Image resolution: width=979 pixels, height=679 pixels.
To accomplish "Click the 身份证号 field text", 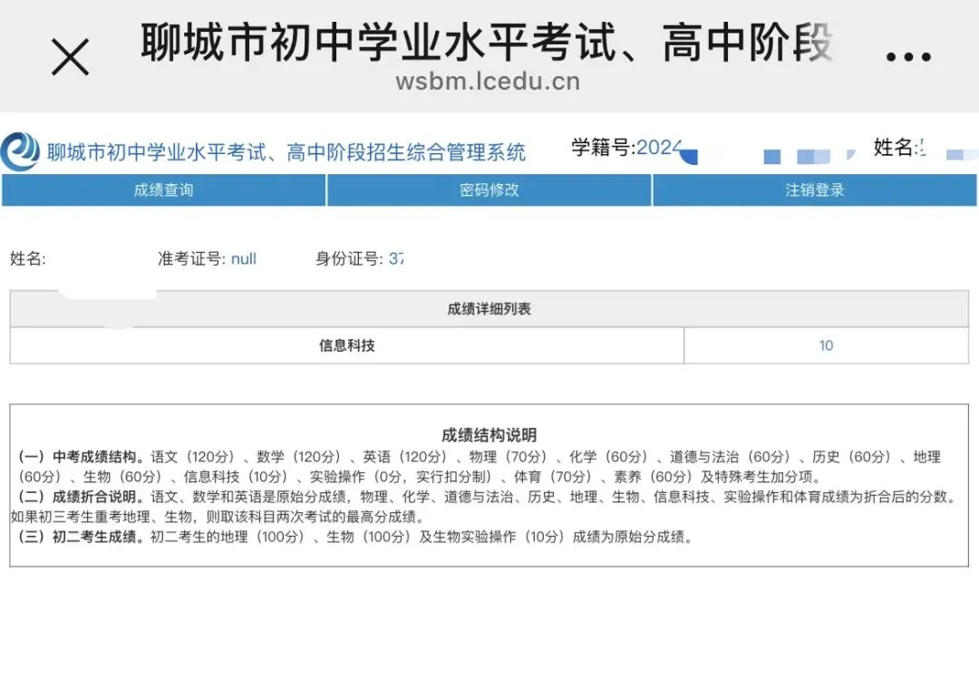I will pyautogui.click(x=359, y=258).
